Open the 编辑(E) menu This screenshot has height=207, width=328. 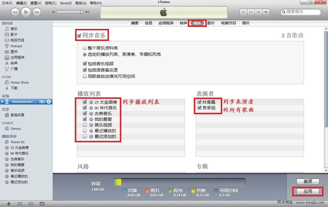pyautogui.click(x=21, y=3)
